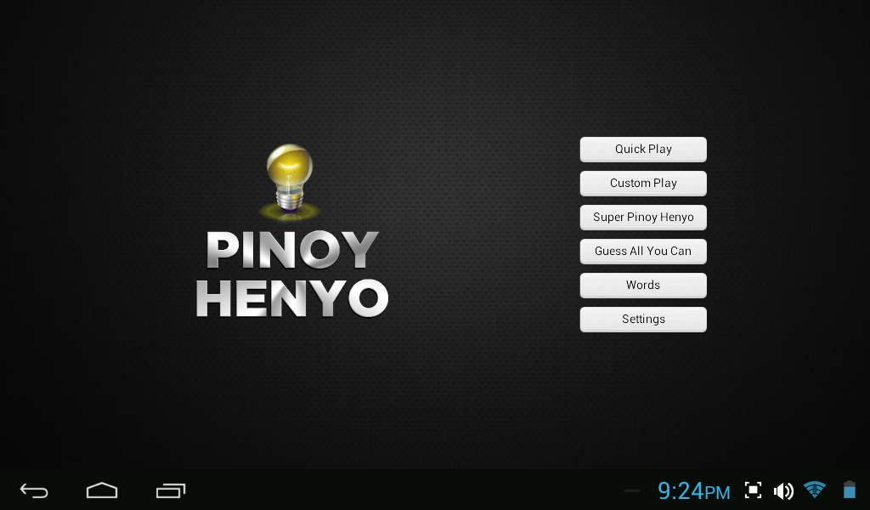The image size is (870, 510).
Task: Check battery level via the battery icon
Action: (848, 490)
